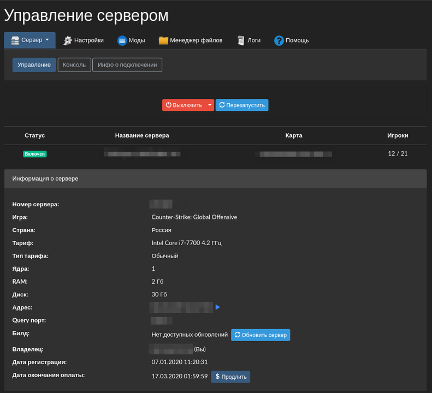Click the players count 12 / 21
This screenshot has width=432, height=393.
398,154
